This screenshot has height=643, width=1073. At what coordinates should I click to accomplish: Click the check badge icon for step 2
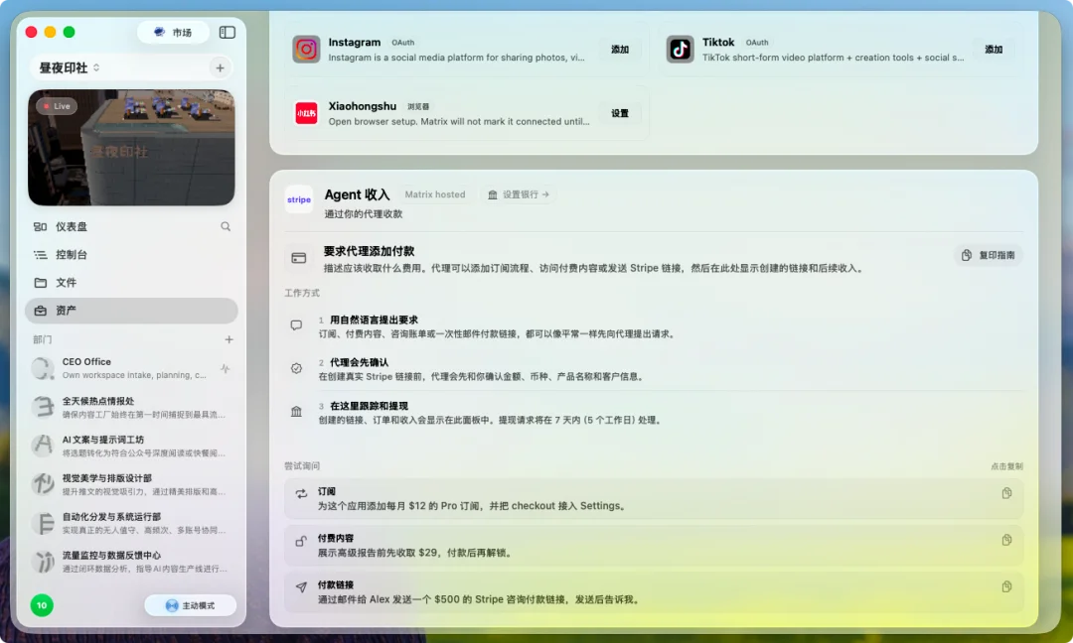pos(296,368)
